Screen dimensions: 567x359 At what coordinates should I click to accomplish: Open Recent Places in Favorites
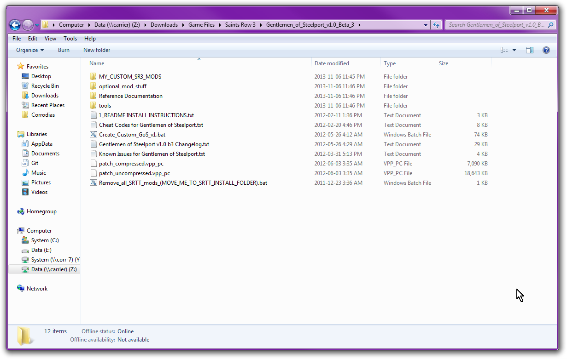[47, 105]
